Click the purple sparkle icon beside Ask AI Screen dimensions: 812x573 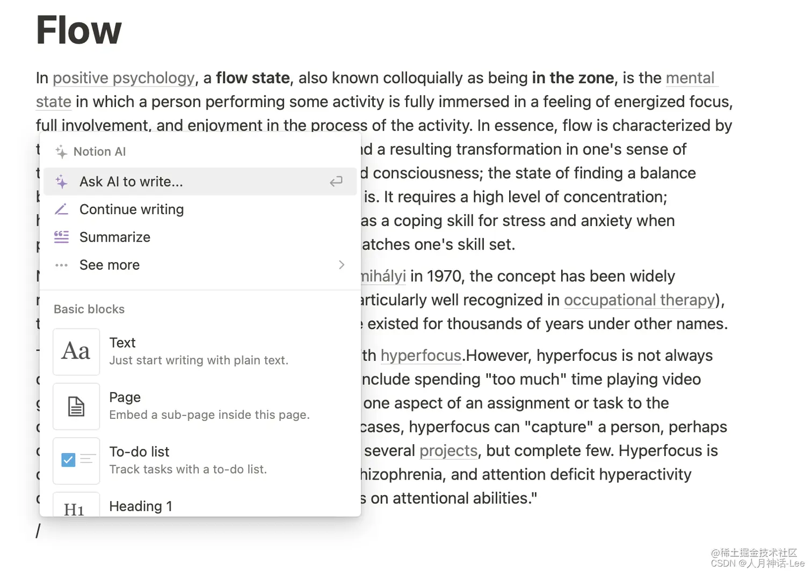61,182
